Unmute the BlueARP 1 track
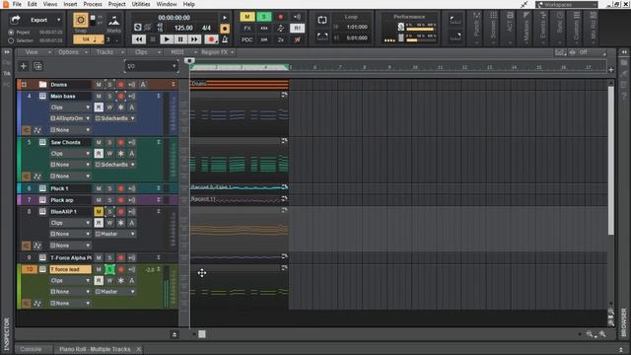Viewport: 631px width, 355px height. click(99, 211)
